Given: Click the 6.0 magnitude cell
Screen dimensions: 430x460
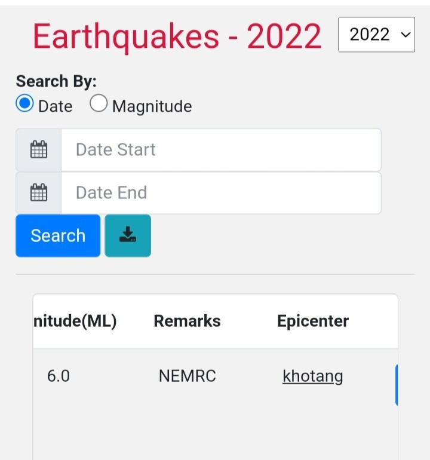Looking at the screenshot, I should coord(59,376).
